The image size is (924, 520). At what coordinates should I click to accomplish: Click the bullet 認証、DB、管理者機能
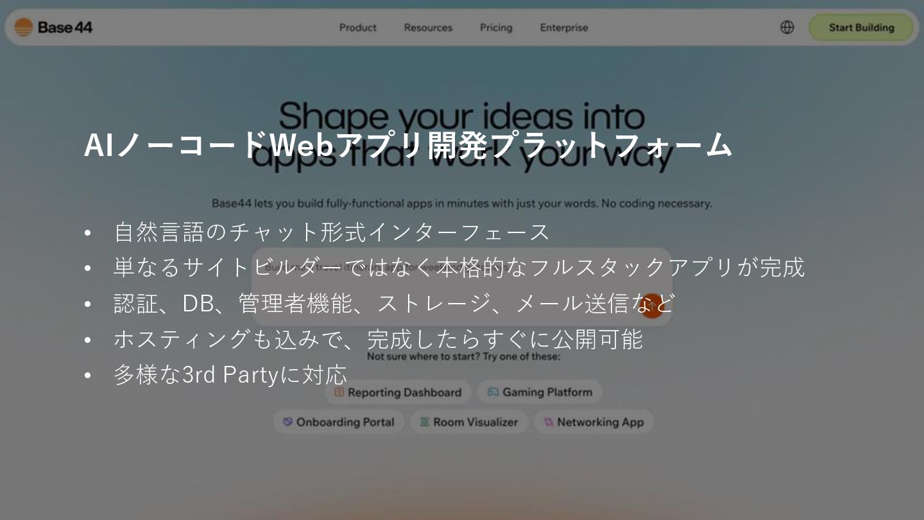point(394,303)
